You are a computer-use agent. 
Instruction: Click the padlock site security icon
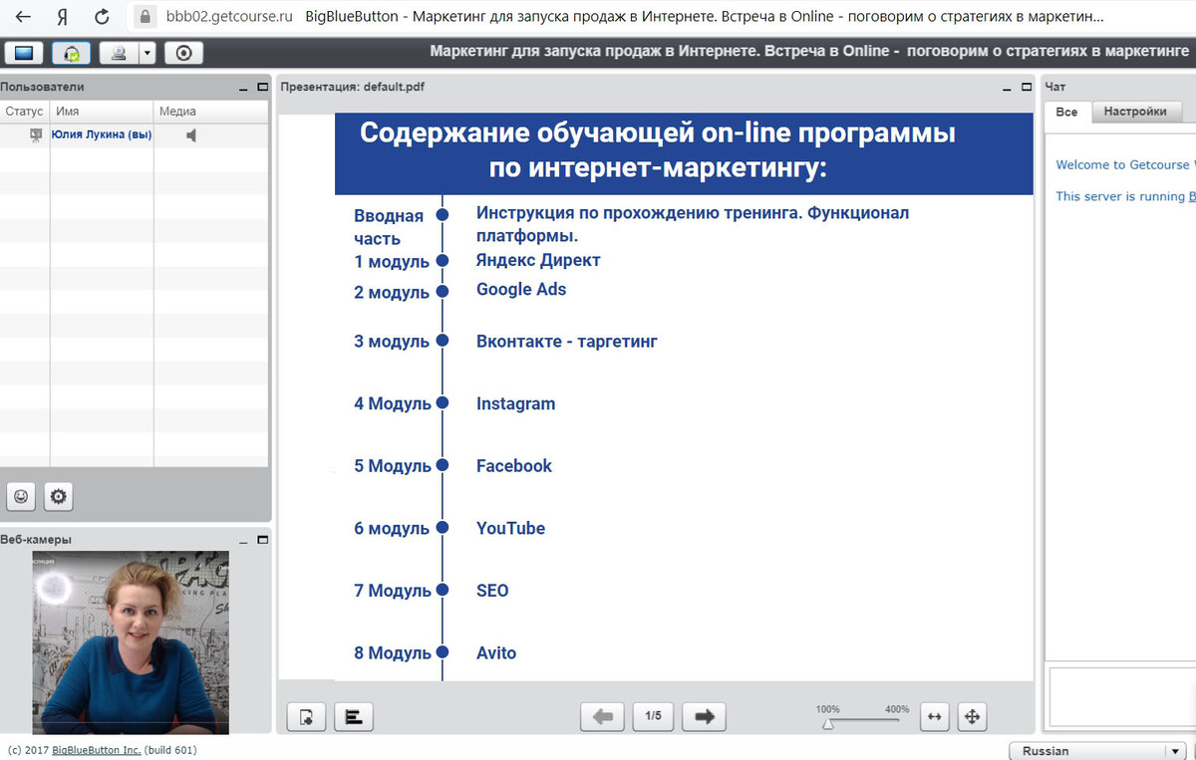coord(147,17)
